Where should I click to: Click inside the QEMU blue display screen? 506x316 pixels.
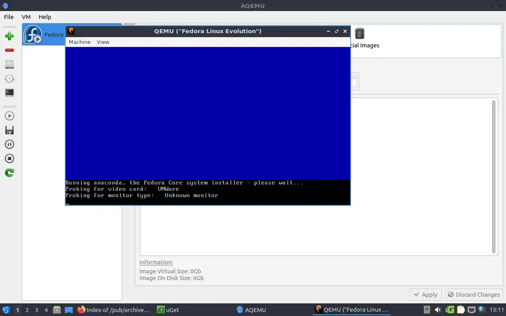(208, 113)
